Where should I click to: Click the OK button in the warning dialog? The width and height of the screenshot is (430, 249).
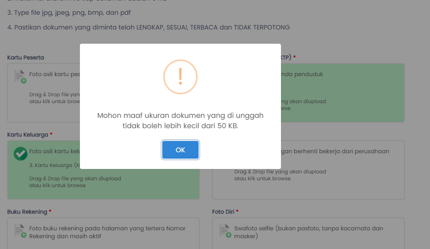(180, 150)
